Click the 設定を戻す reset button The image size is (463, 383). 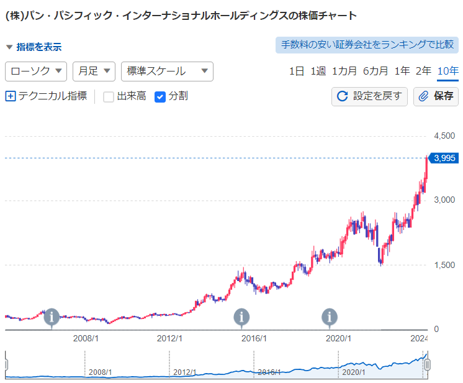click(x=369, y=96)
